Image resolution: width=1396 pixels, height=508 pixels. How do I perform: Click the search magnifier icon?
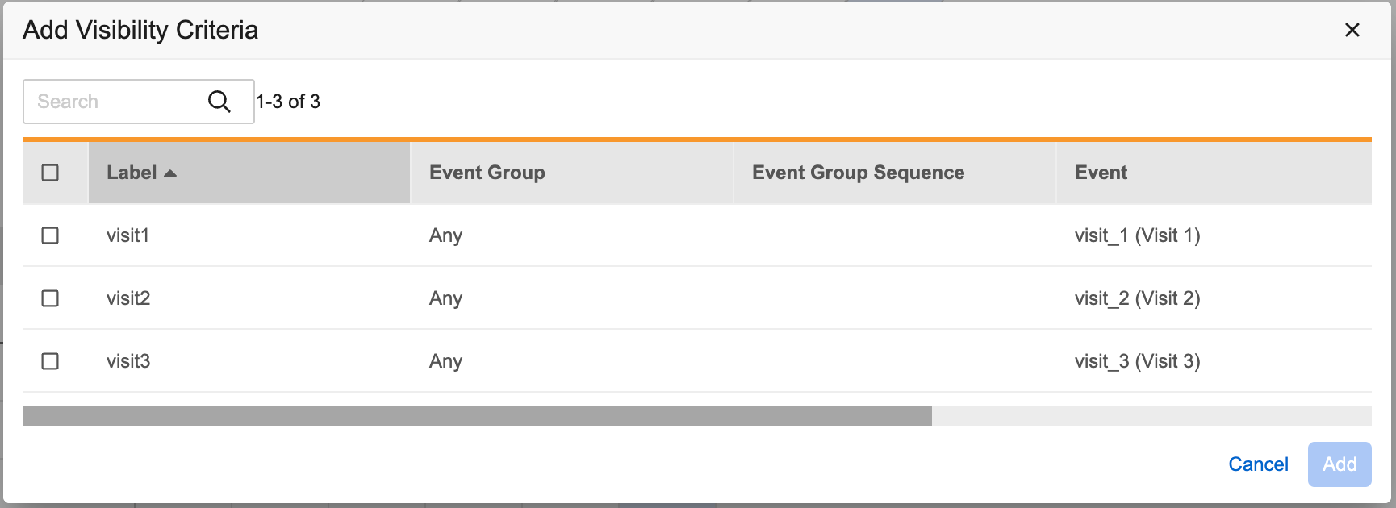[219, 102]
